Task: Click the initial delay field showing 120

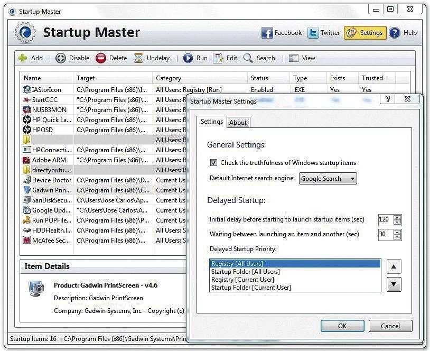Action: 385,219
